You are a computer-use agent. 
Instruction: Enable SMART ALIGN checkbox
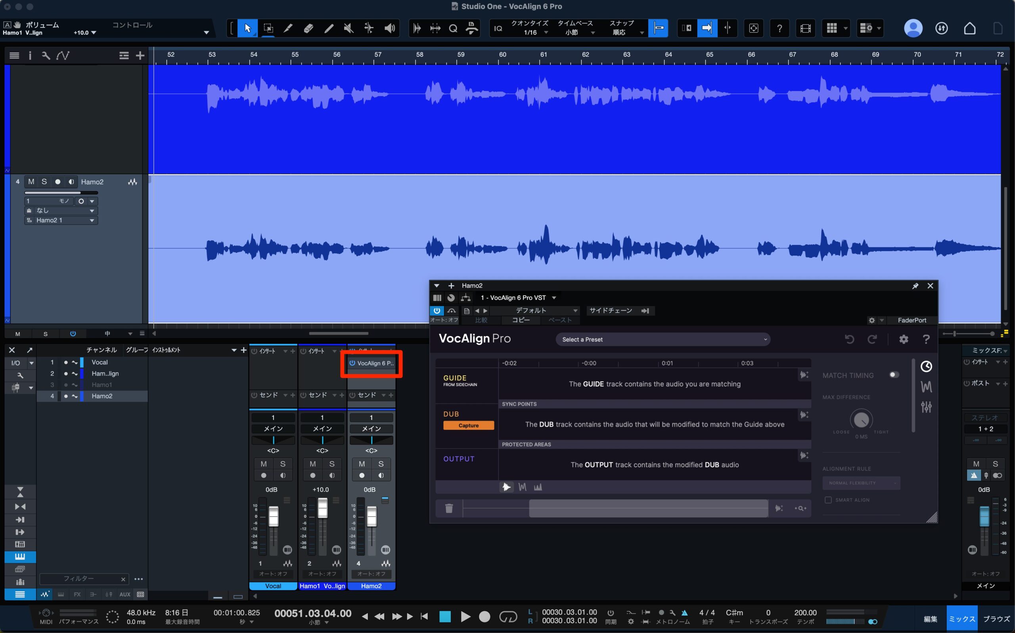point(828,500)
